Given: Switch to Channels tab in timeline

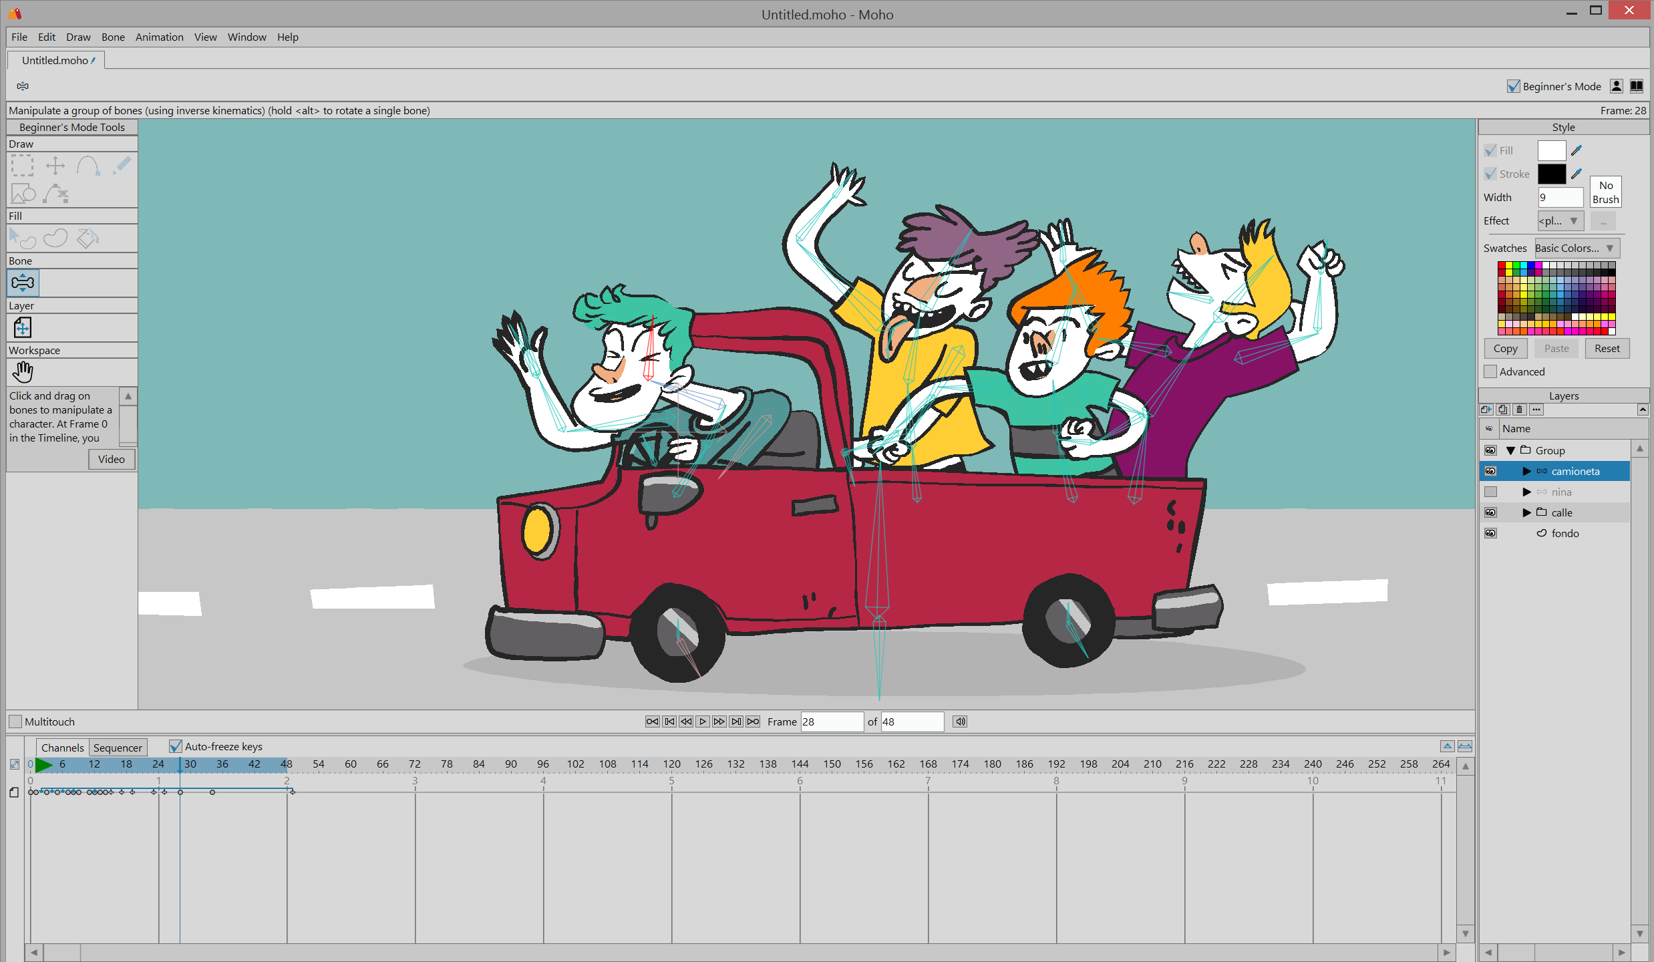Looking at the screenshot, I should (x=63, y=746).
